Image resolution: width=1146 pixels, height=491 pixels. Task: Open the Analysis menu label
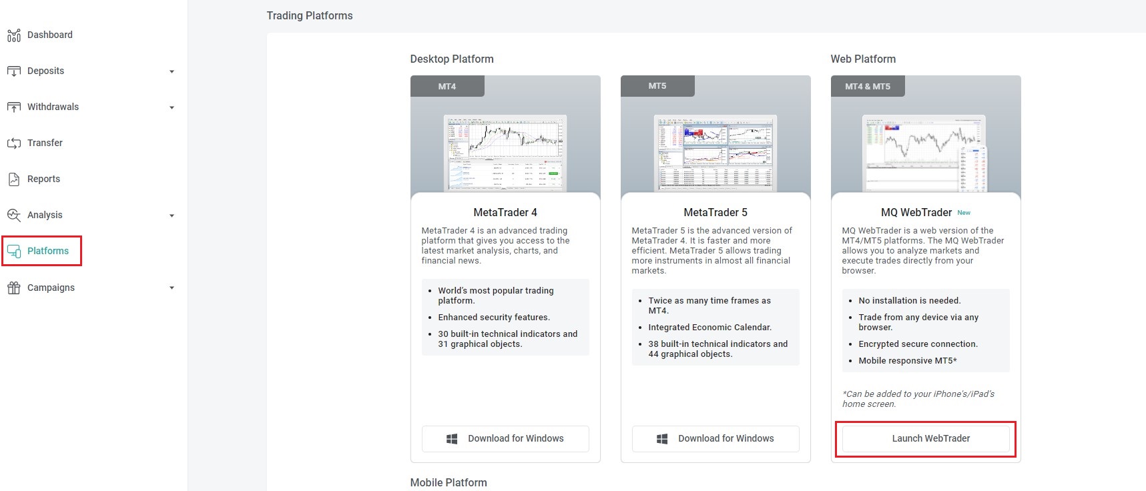pos(45,215)
